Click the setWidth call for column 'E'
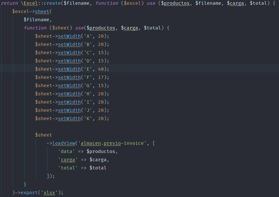The width and height of the screenshot is (279, 197). tap(69, 69)
